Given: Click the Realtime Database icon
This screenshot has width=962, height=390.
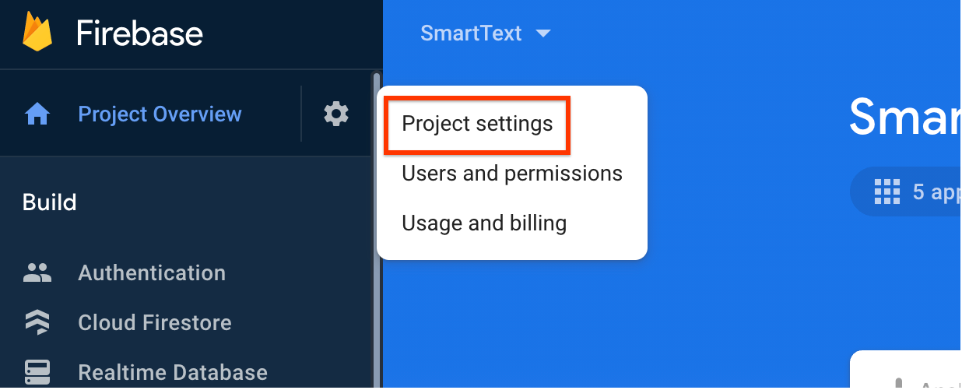Looking at the screenshot, I should tap(37, 371).
